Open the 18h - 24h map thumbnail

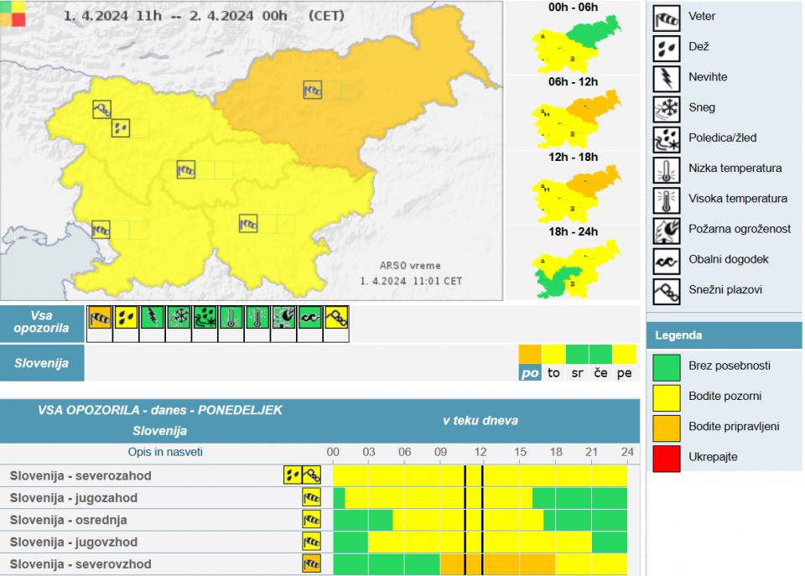point(576,267)
